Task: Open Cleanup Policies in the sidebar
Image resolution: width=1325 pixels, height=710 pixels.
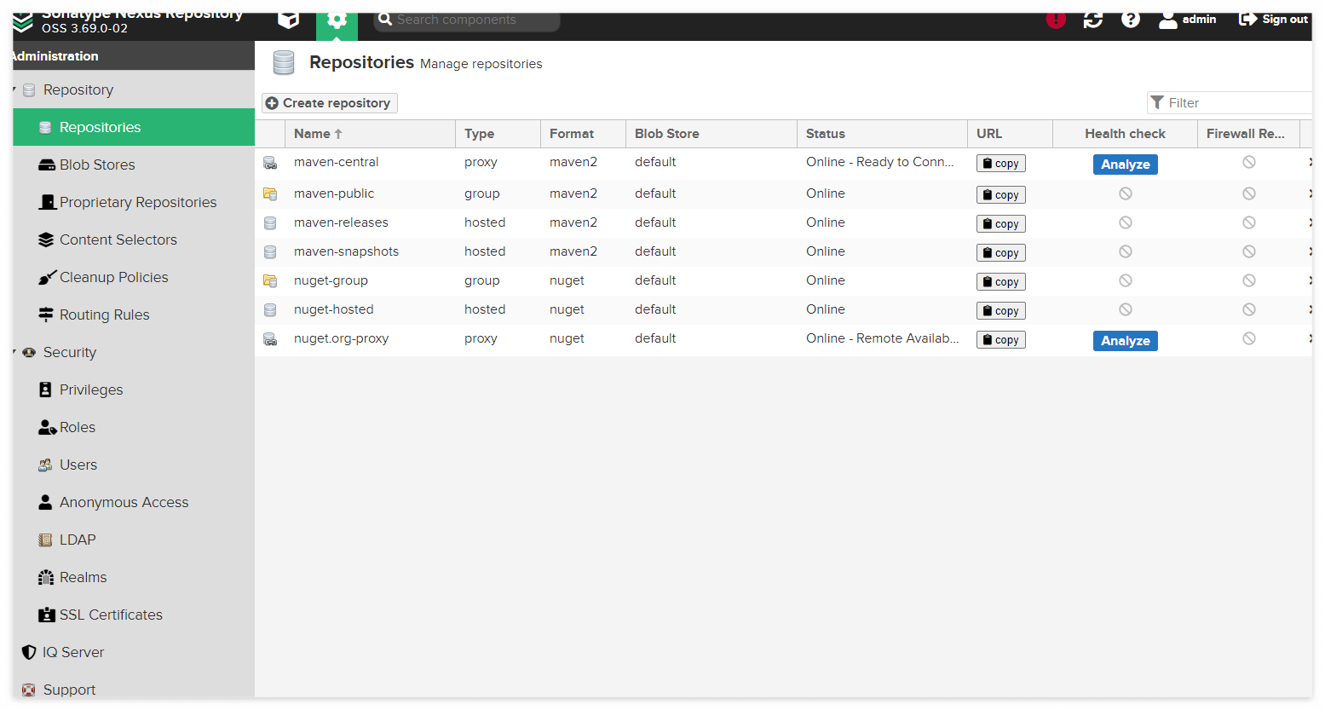Action: coord(134,277)
